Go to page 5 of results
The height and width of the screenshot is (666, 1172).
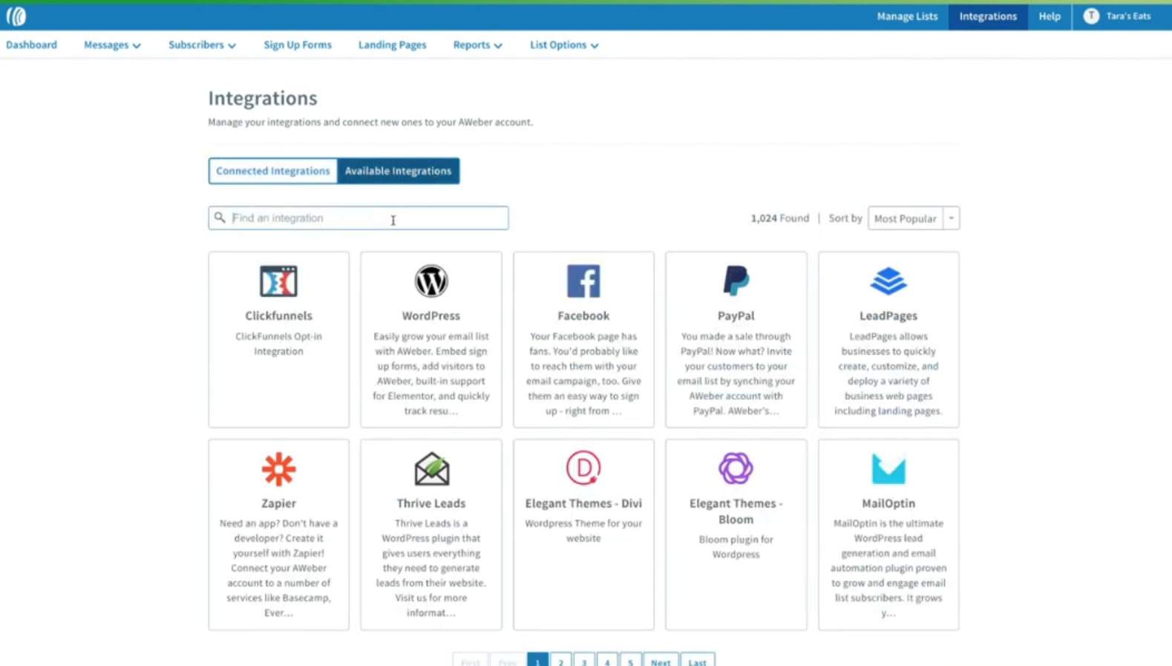[x=630, y=662]
